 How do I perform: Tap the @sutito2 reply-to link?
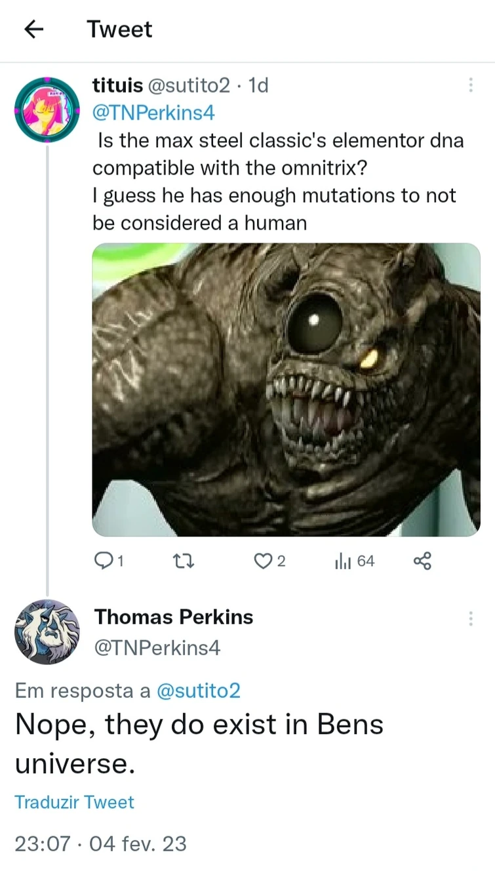point(199,690)
